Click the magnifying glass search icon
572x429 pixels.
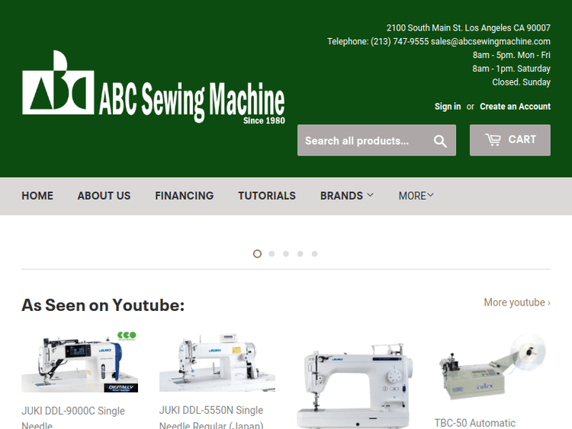click(x=440, y=141)
